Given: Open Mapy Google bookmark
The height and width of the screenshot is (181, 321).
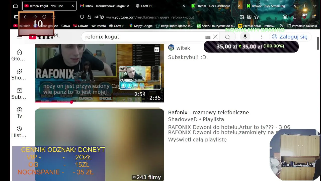Looking at the screenshot, I should pos(141,26).
